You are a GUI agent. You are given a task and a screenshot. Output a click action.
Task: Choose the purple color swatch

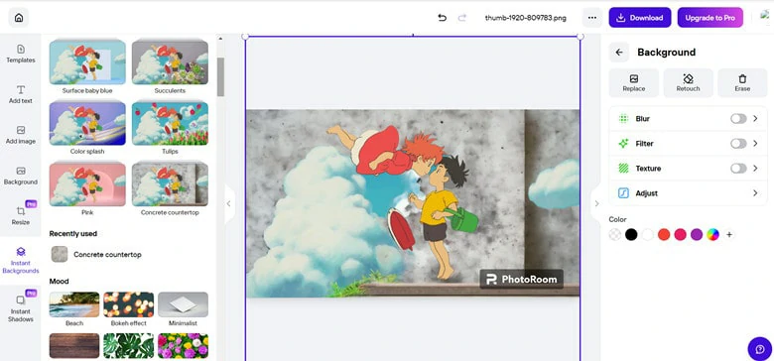697,235
